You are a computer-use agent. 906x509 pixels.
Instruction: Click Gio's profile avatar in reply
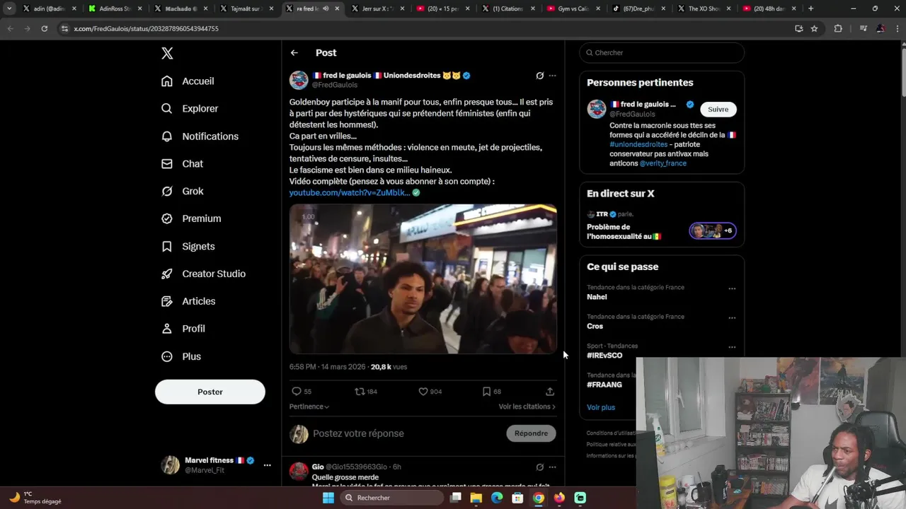click(299, 472)
